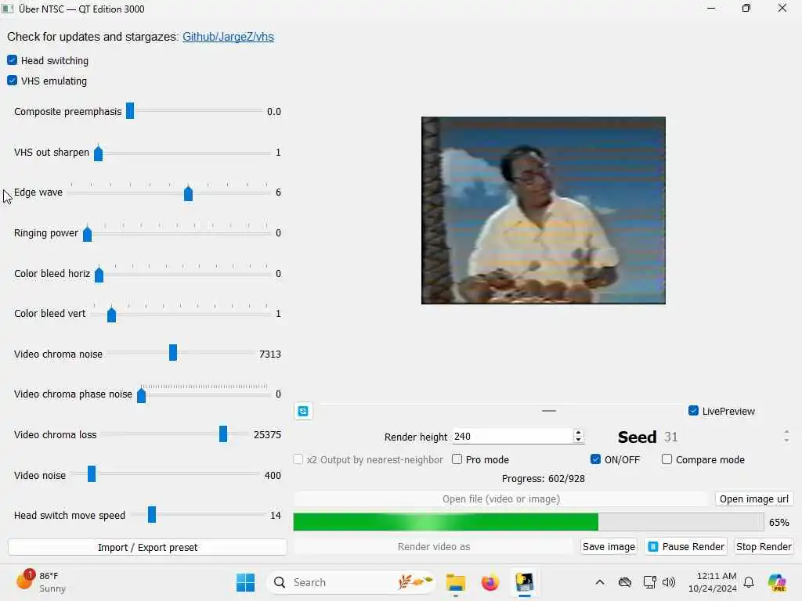Click the Progress: 602/928 text

tap(544, 479)
